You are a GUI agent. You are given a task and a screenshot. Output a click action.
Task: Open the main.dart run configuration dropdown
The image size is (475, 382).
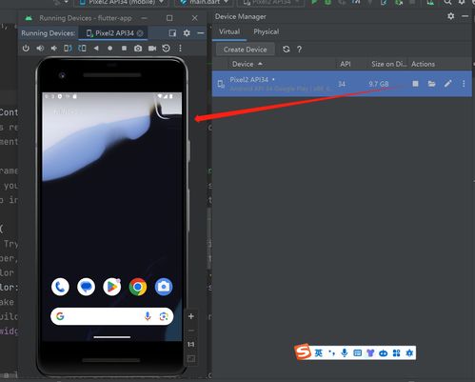tap(205, 3)
